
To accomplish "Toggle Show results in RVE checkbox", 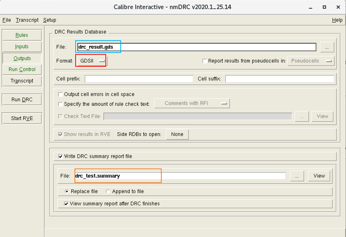I will tap(60, 134).
